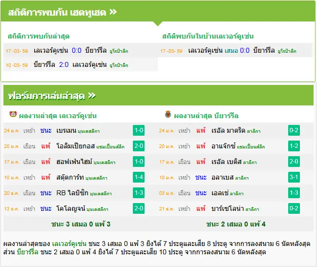Select opponent name สตุ๊ตการ์ท

70,177
